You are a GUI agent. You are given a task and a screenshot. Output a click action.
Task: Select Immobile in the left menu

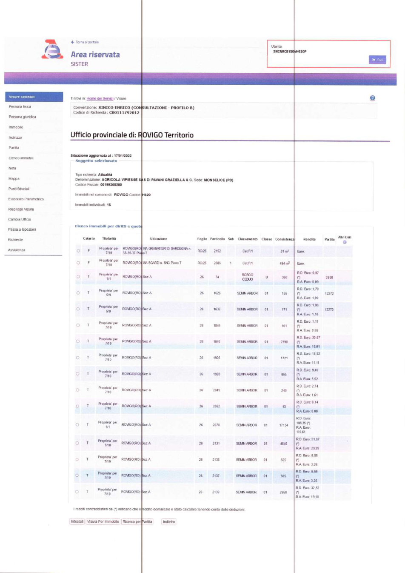16,127
